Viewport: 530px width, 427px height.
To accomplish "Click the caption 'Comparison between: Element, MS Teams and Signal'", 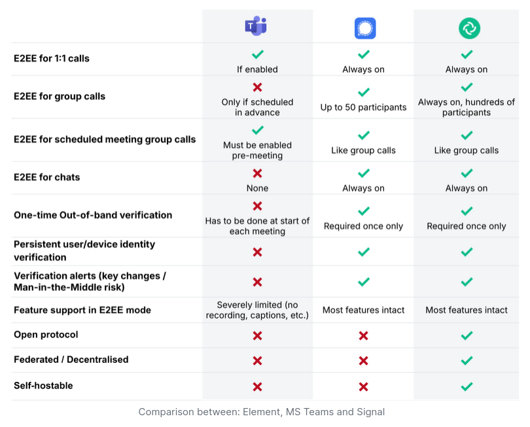I will click(x=262, y=412).
